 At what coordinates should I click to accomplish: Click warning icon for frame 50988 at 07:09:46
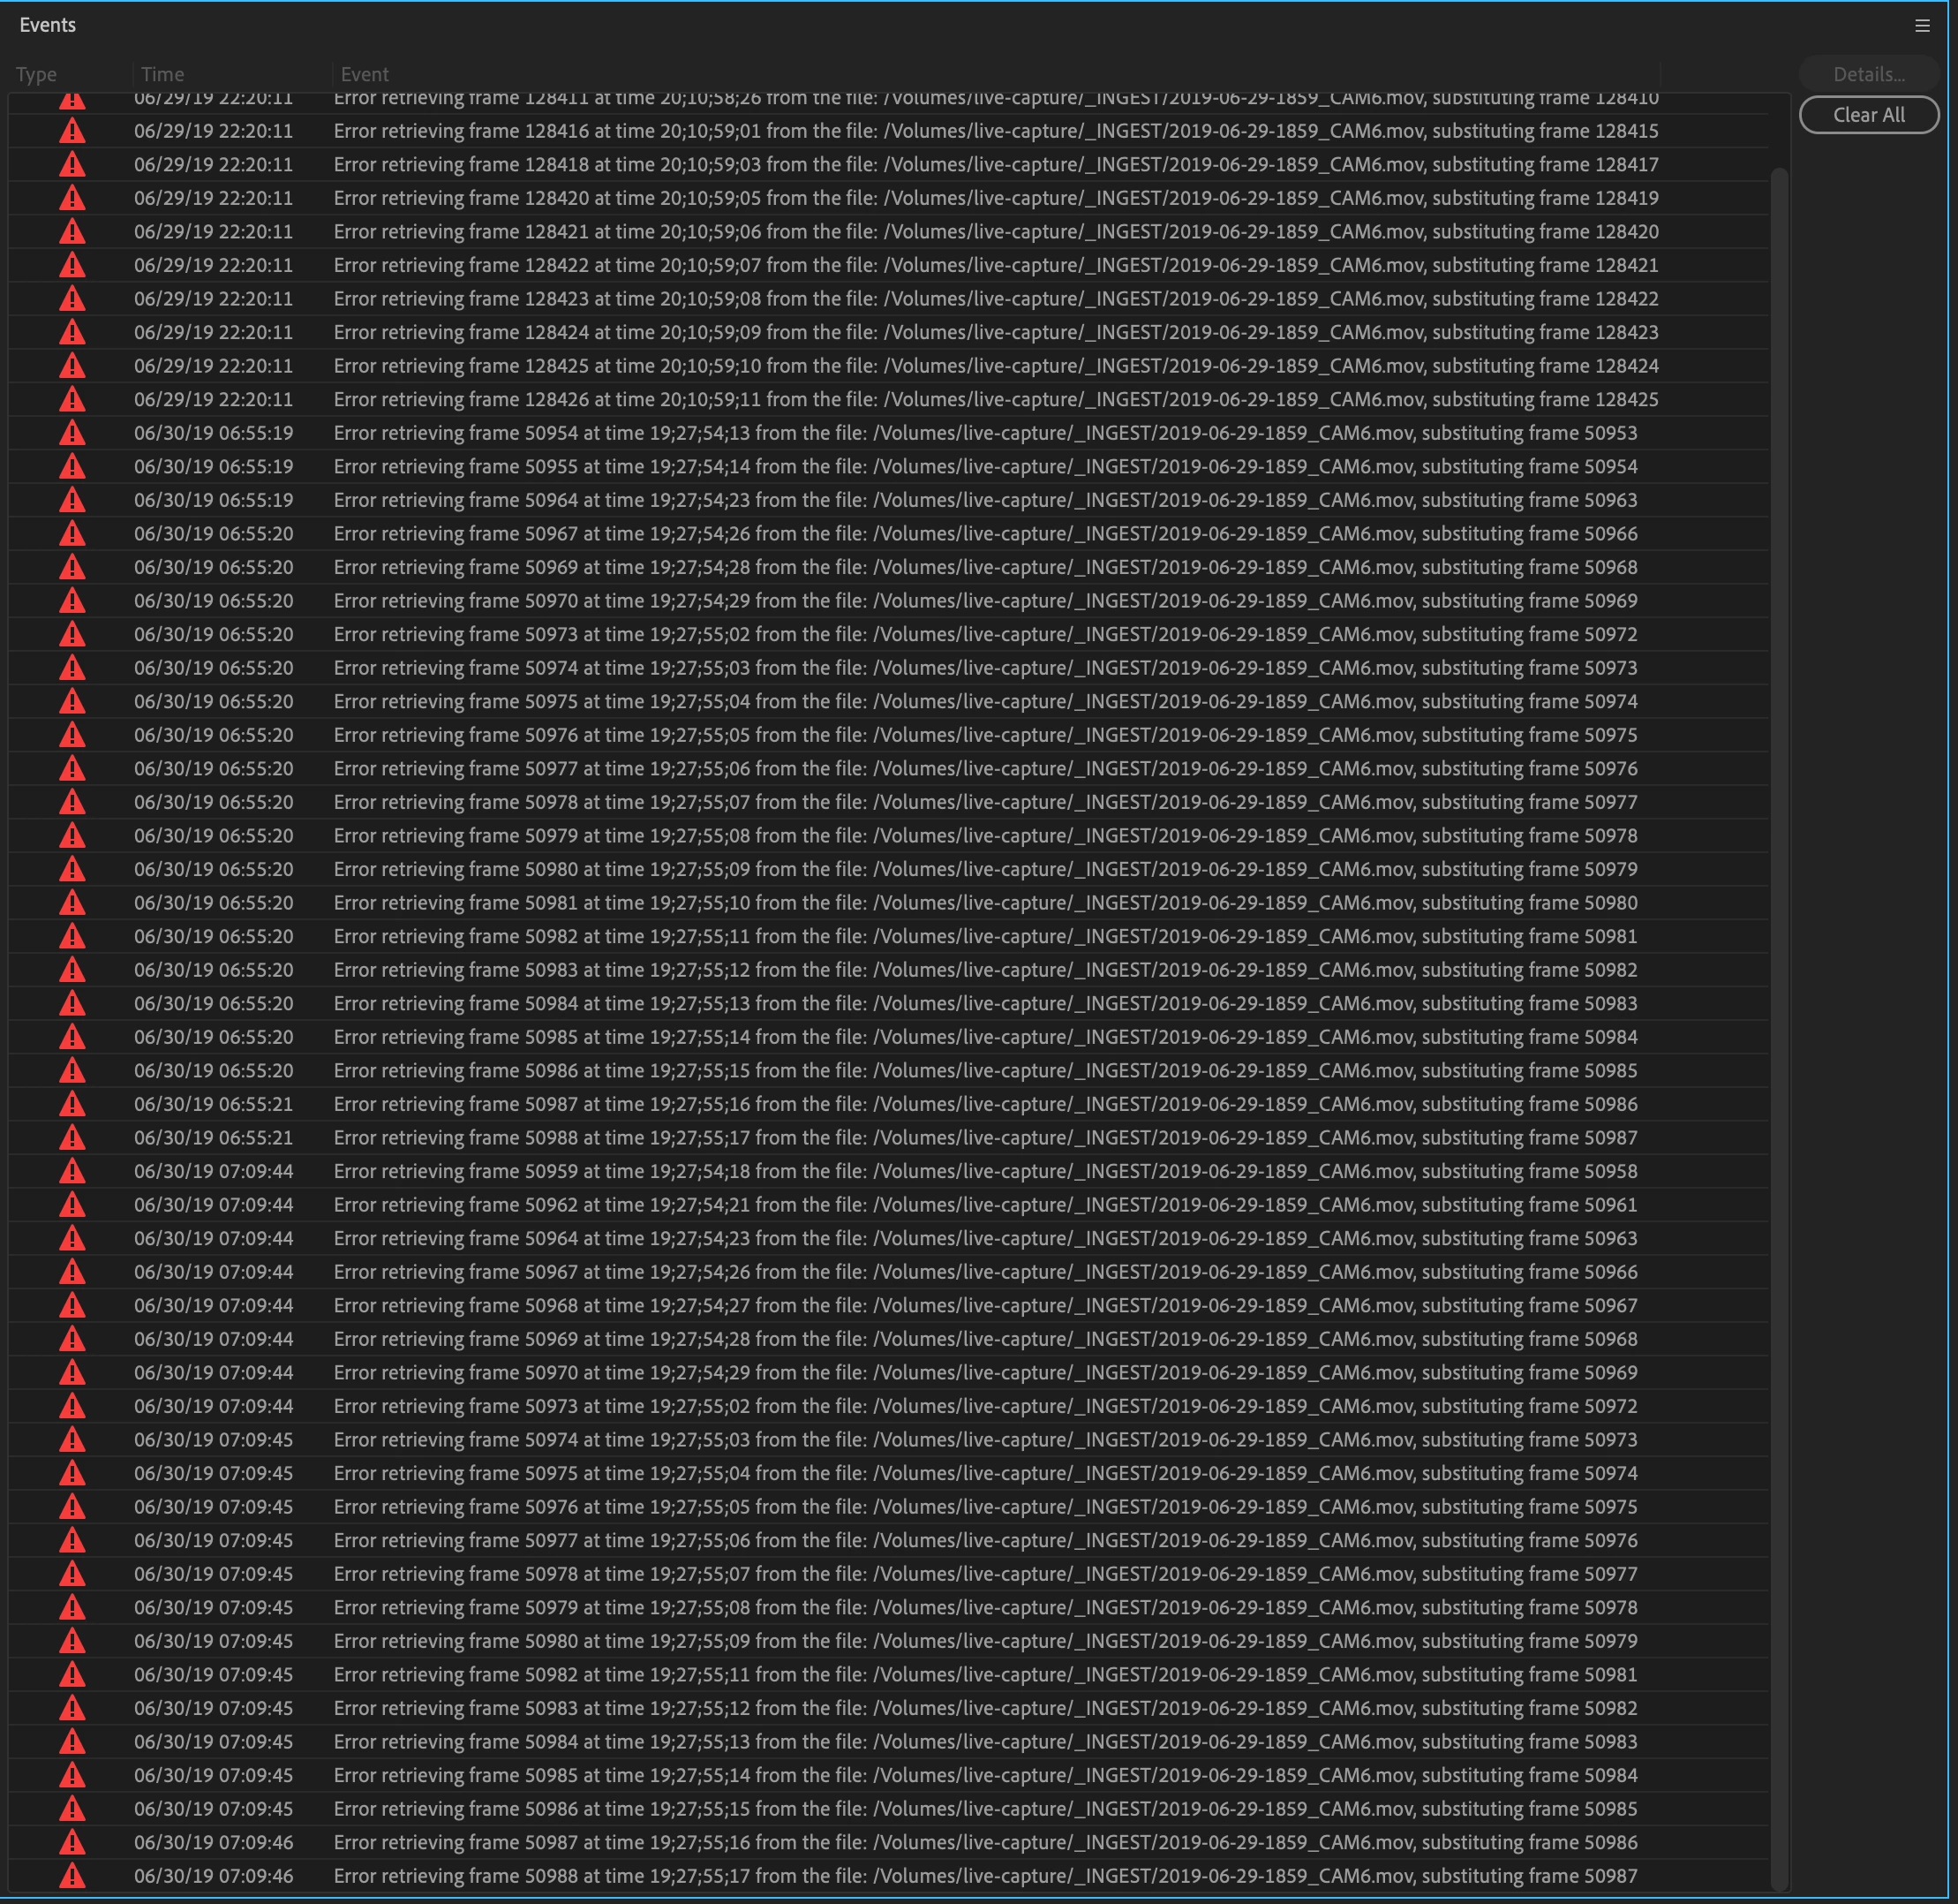point(72,1876)
